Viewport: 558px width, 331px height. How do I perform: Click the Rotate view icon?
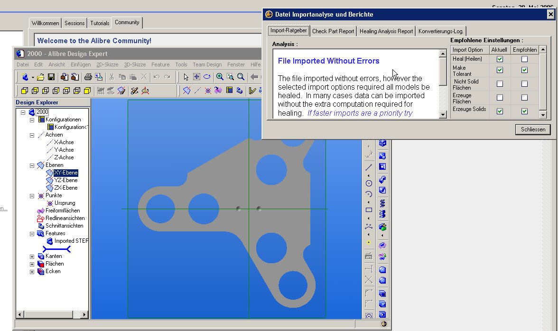pos(207,77)
